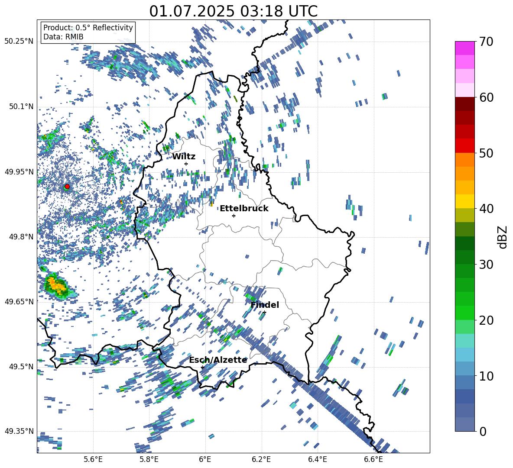Click the Wiltz city label

(184, 157)
